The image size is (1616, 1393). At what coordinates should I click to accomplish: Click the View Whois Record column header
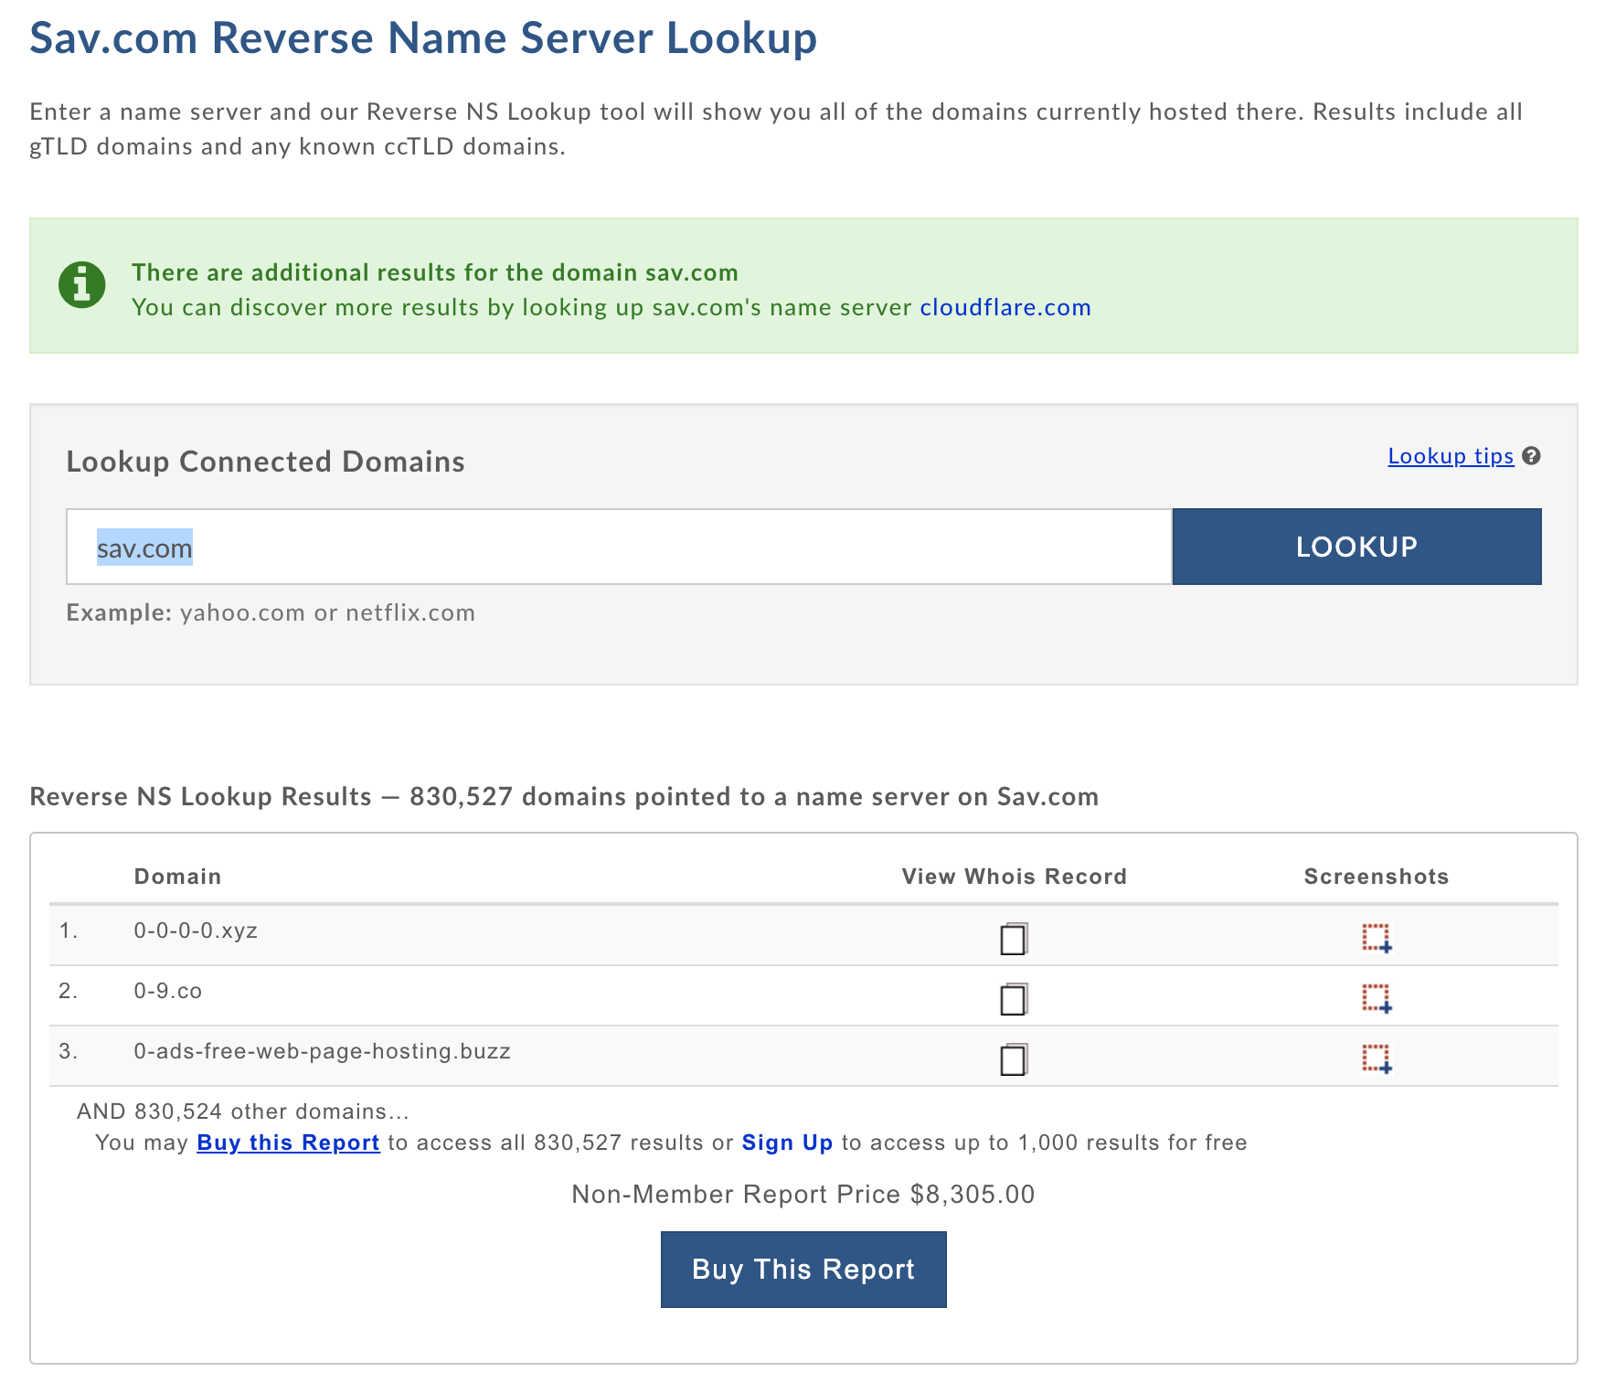(x=1014, y=877)
